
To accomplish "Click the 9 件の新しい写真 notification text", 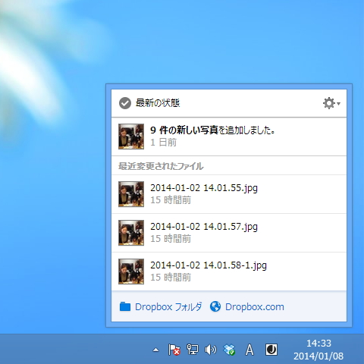I will [x=212, y=130].
